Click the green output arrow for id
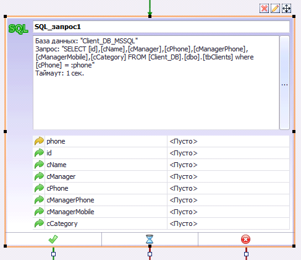This screenshot has width=301, height=260. point(39,153)
